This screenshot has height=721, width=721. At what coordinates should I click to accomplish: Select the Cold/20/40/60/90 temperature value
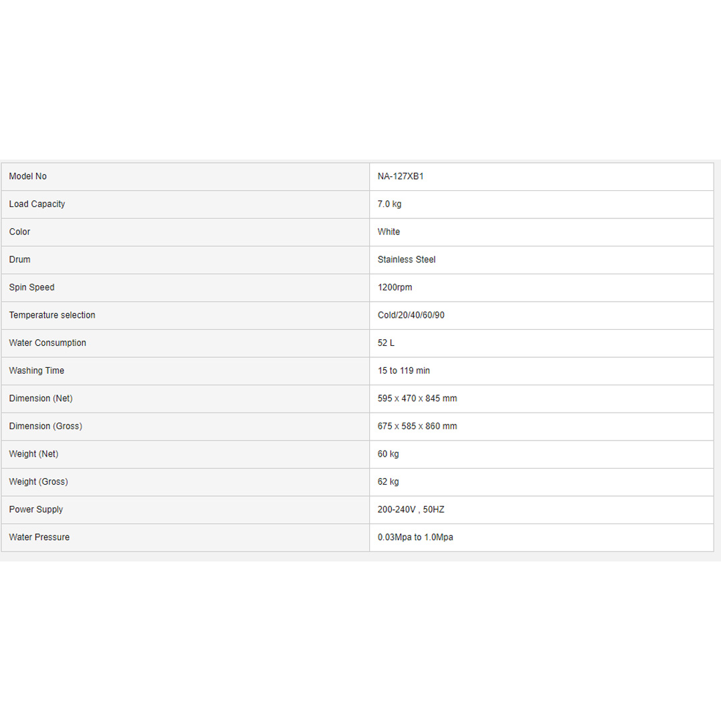[x=411, y=315]
